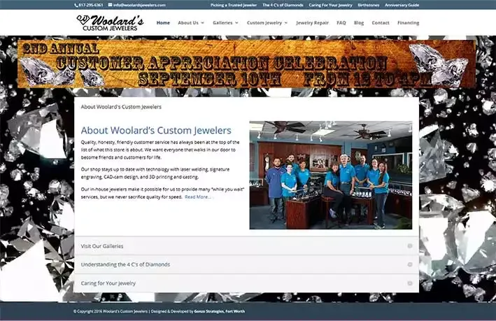
Task: Open the About Us dropdown menu
Action: coord(190,23)
